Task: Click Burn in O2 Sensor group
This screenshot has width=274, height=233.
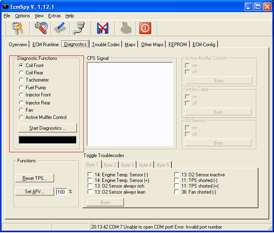Action: (x=218, y=143)
